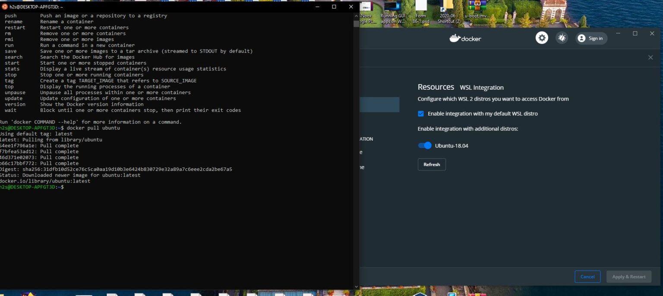Disable the Ubuntu-18.04 integration toggle
663x296 pixels.
(424, 145)
